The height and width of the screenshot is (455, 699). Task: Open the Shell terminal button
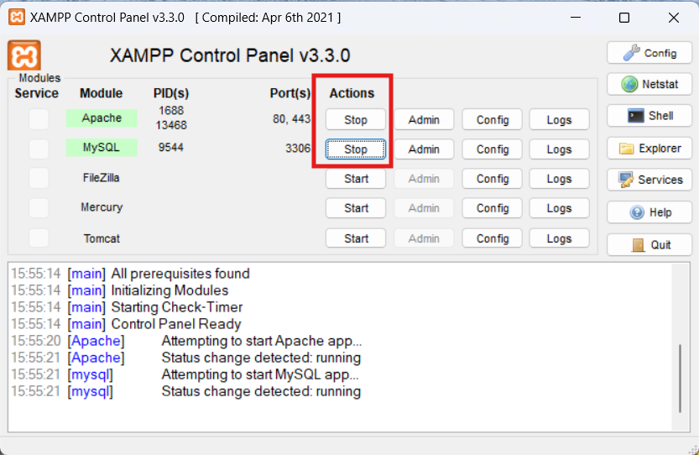(x=649, y=116)
